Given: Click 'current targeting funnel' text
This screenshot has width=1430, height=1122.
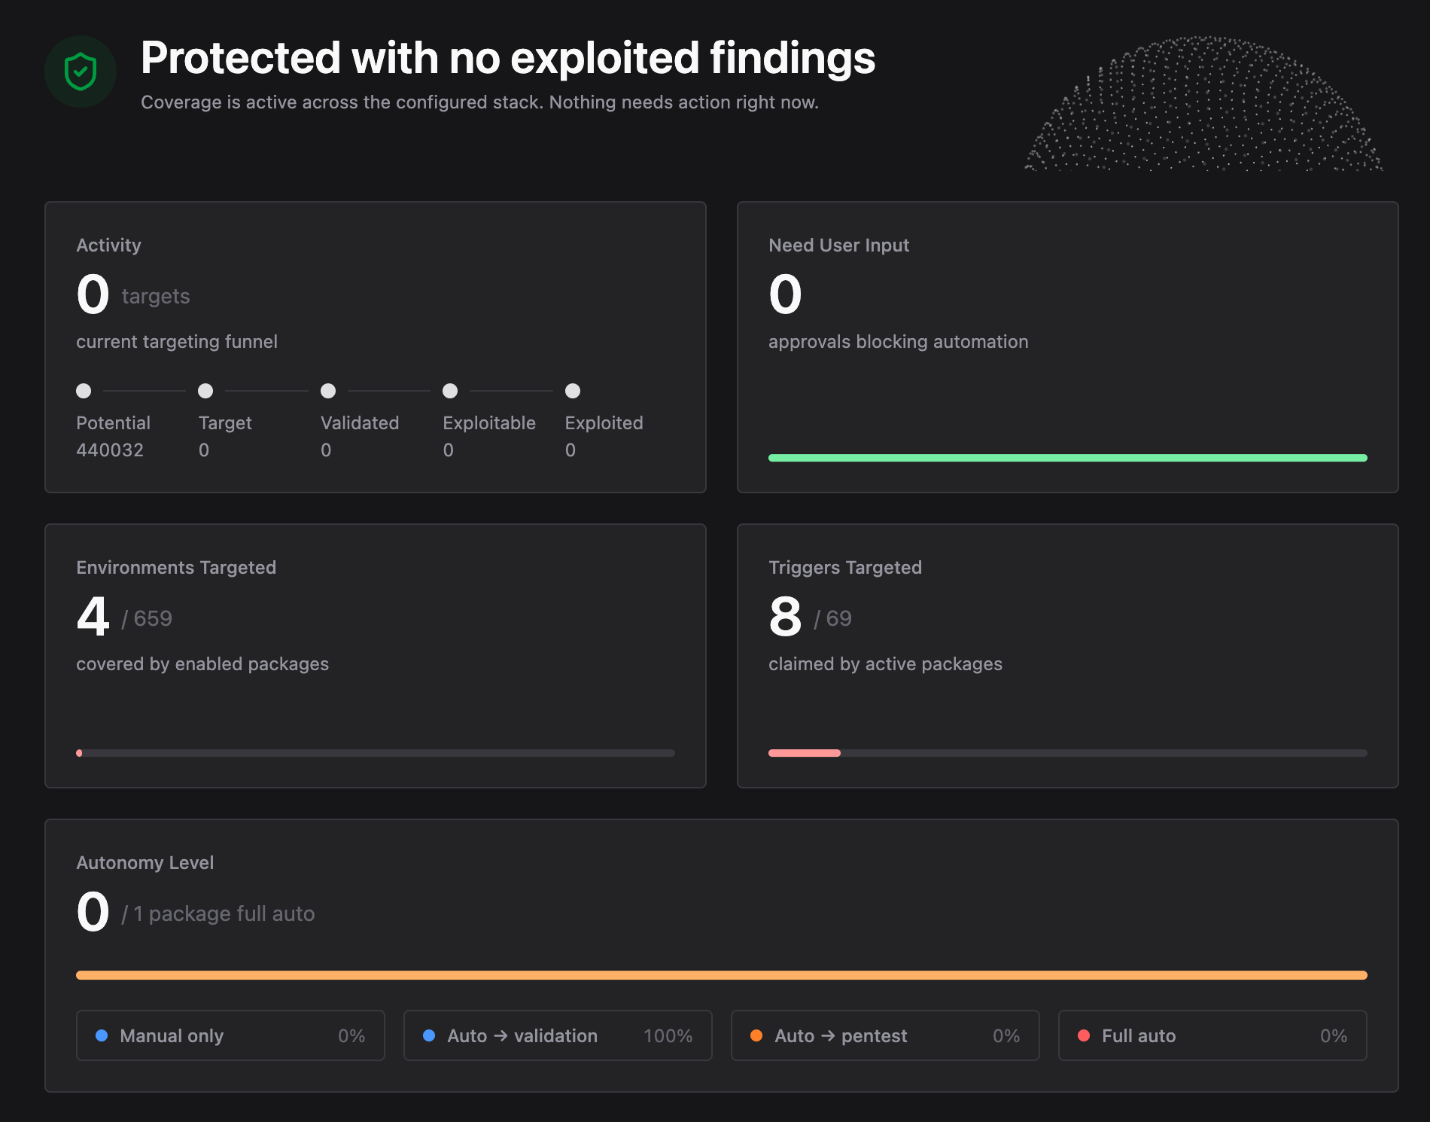Looking at the screenshot, I should pyautogui.click(x=177, y=342).
